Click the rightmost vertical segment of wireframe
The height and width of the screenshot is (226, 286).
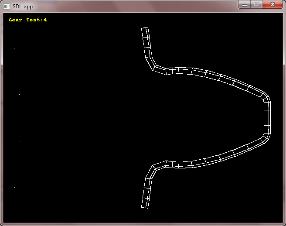pos(267,118)
